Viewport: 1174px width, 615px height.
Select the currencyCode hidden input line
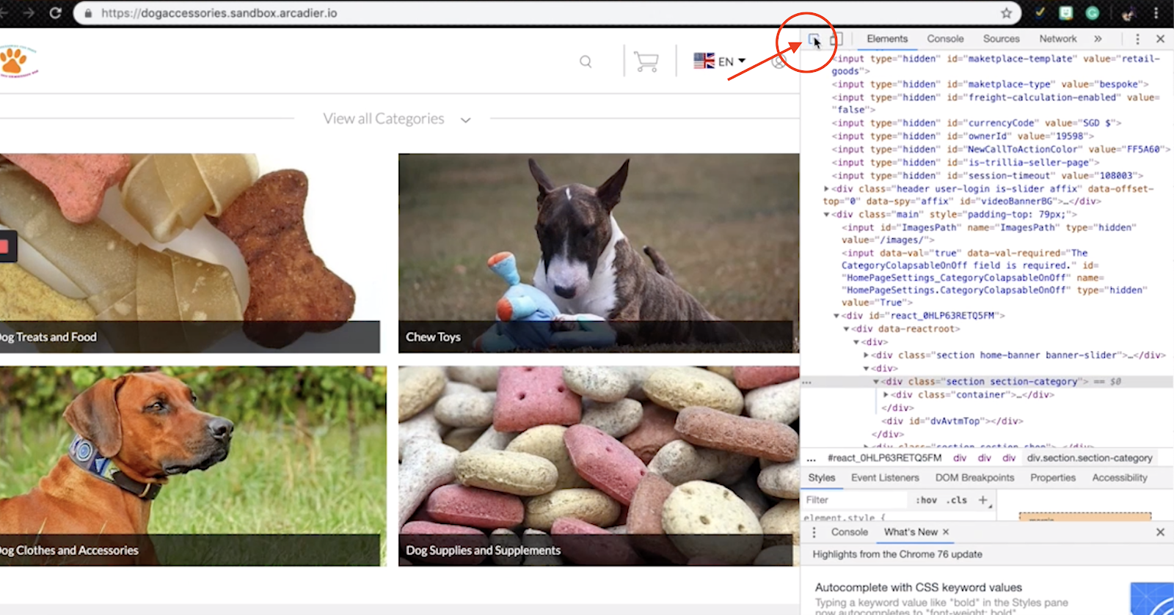click(976, 123)
